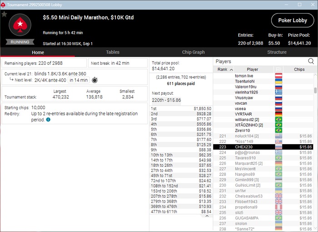
Task: Click the flag column header icon
Action: (x=278, y=69)
